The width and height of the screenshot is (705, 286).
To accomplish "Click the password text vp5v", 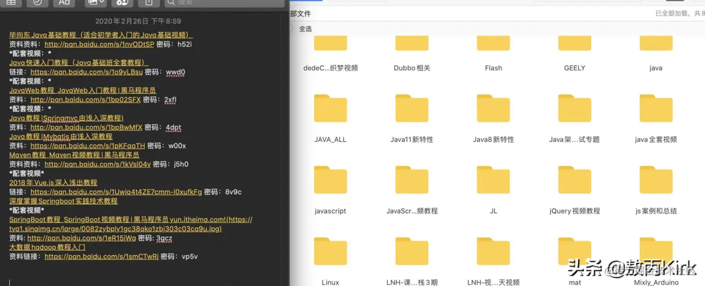I will point(189,256).
